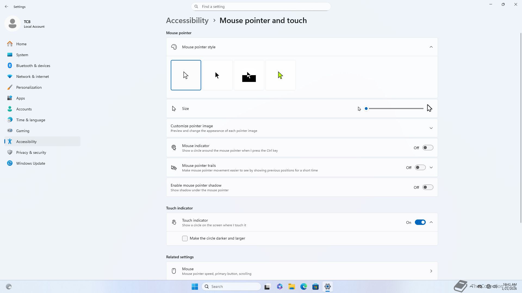Viewport: 522px width, 293px height.
Task: Open File Explorer from the taskbar
Action: pos(291,286)
